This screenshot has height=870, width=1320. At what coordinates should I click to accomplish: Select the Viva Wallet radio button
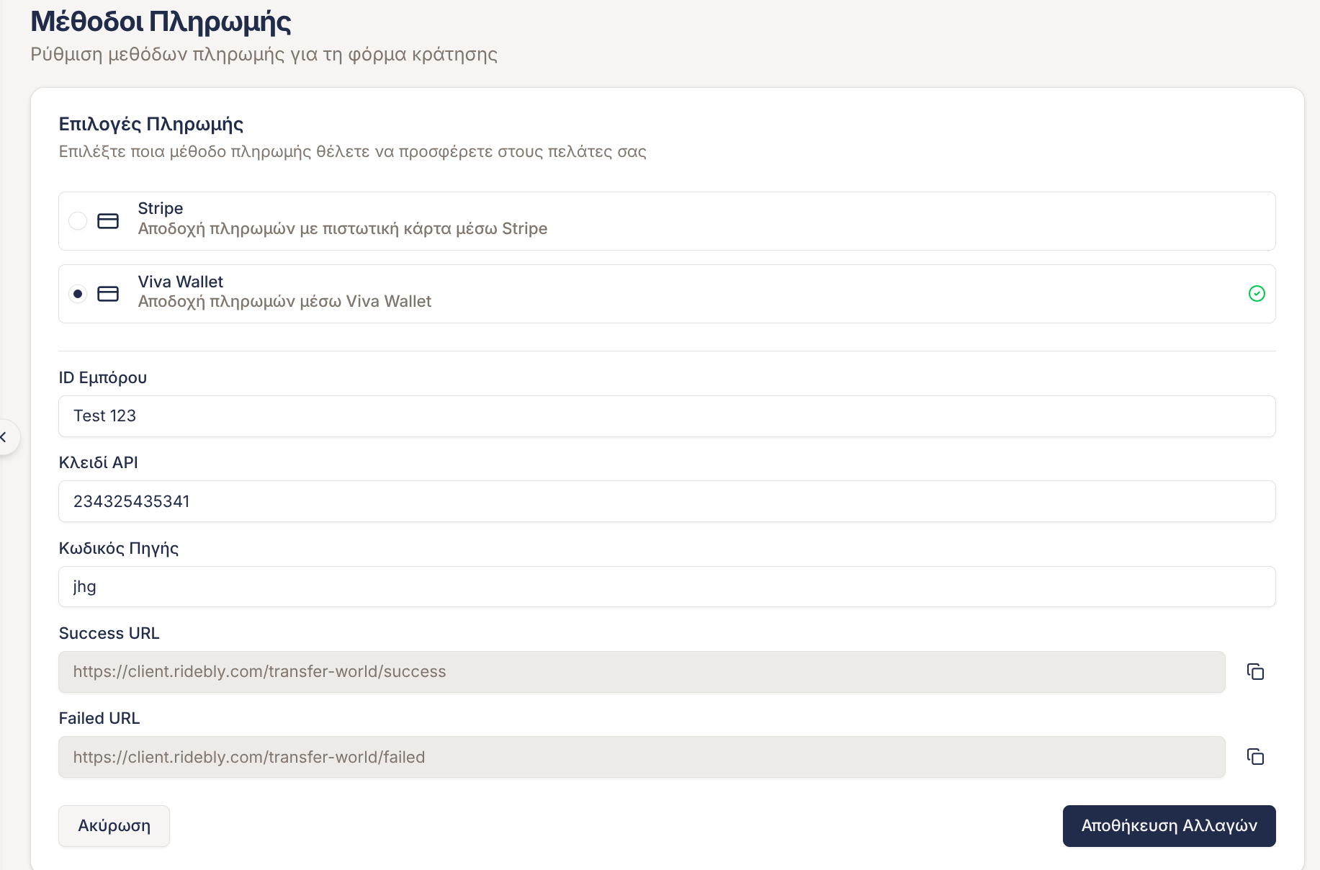click(78, 294)
